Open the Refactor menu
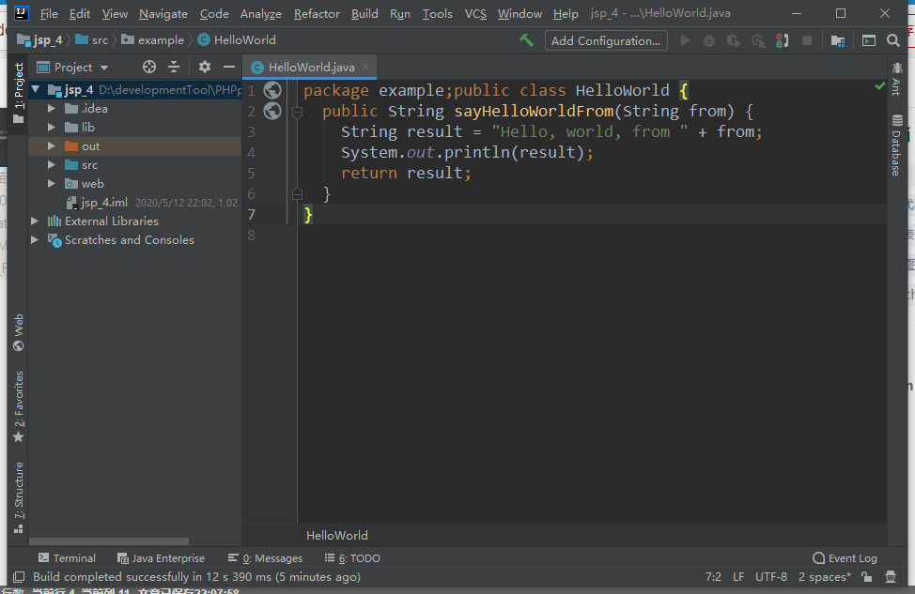 [x=317, y=13]
